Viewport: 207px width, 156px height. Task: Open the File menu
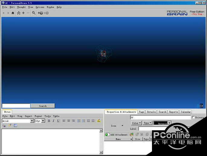tap(5, 7)
